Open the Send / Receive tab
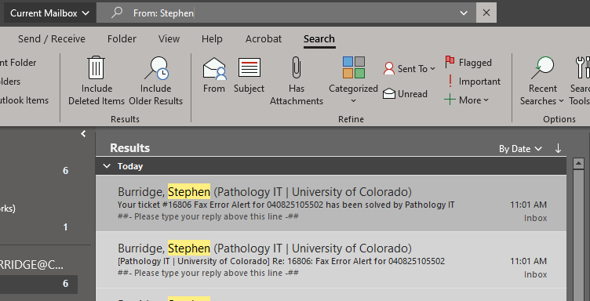The height and width of the screenshot is (301, 590). pos(52,39)
